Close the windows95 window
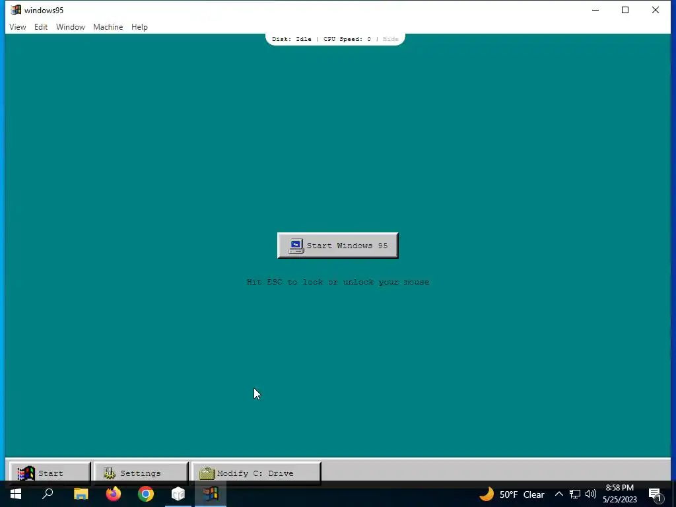 click(656, 10)
